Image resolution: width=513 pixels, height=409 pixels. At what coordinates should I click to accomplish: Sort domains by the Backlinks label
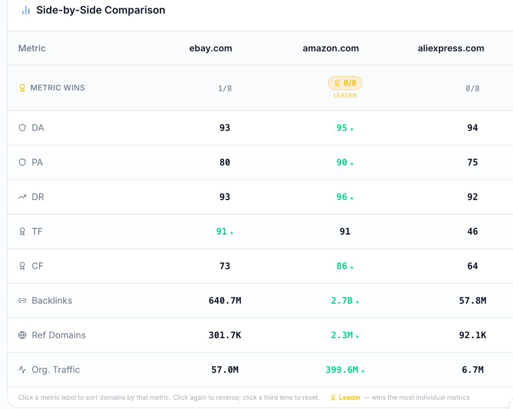(x=52, y=301)
